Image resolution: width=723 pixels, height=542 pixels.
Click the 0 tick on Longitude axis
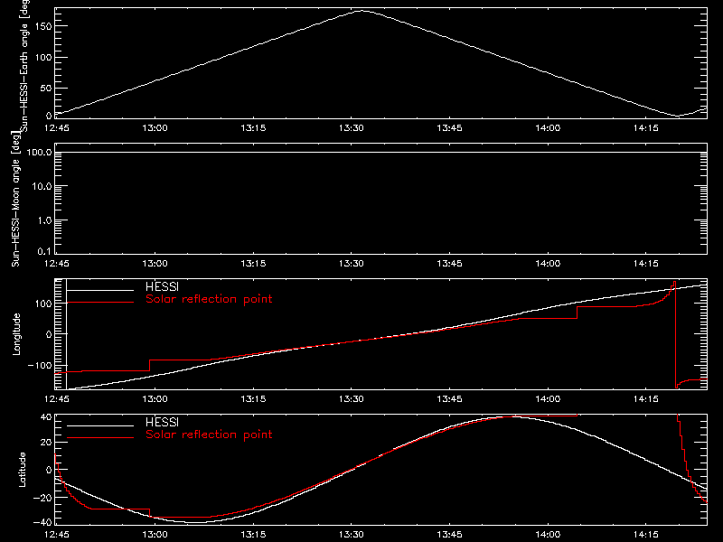click(x=49, y=334)
